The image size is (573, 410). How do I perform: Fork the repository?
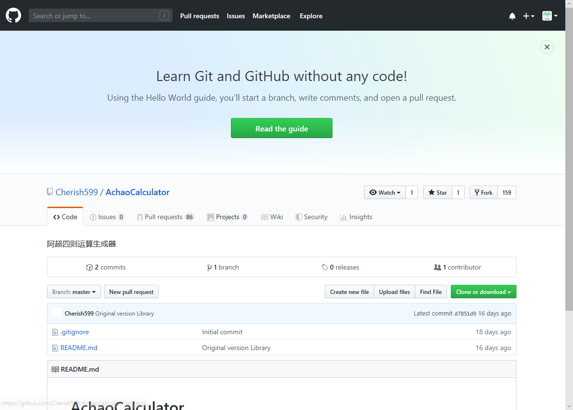click(483, 192)
